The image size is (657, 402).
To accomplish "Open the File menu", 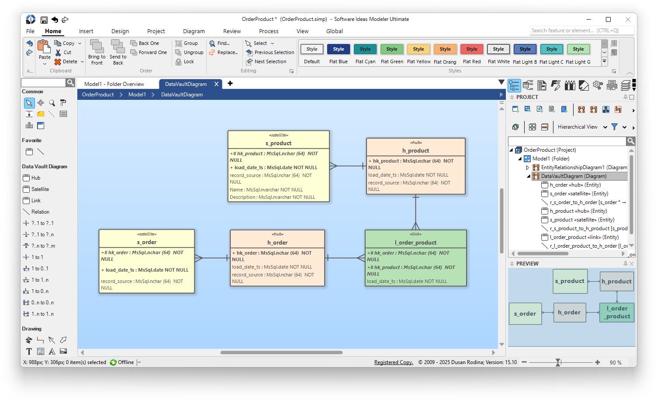I will click(30, 31).
